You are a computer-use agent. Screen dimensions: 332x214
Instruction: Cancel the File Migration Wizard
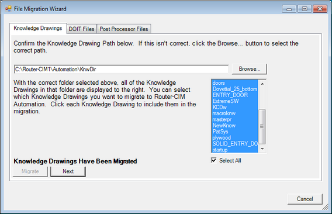(305, 199)
